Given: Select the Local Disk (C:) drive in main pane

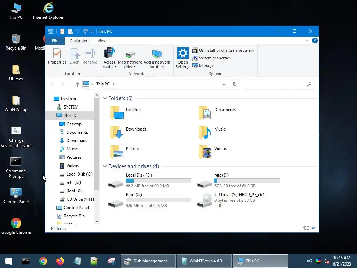Looking at the screenshot, I should pyautogui.click(x=150, y=180).
